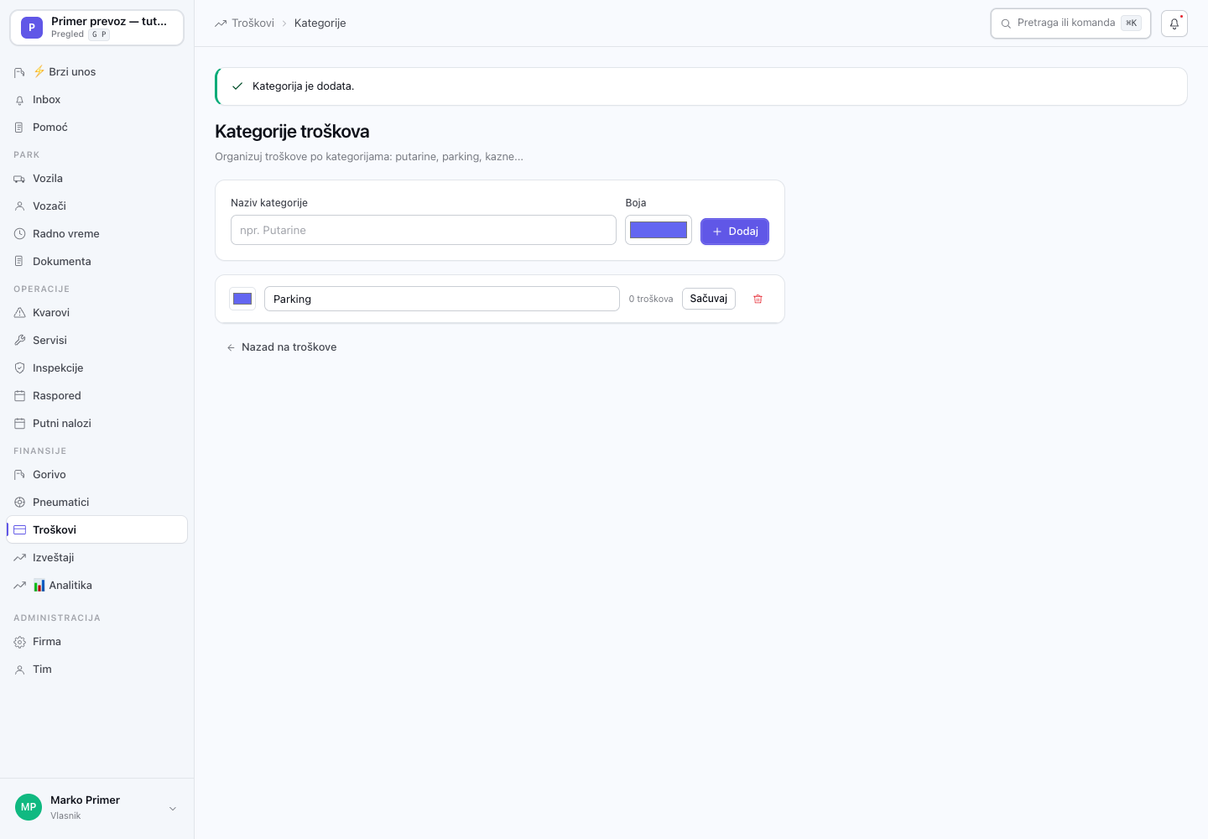Click the Pneumatici tire icon
Screen dimensions: 1208x839
(19, 503)
